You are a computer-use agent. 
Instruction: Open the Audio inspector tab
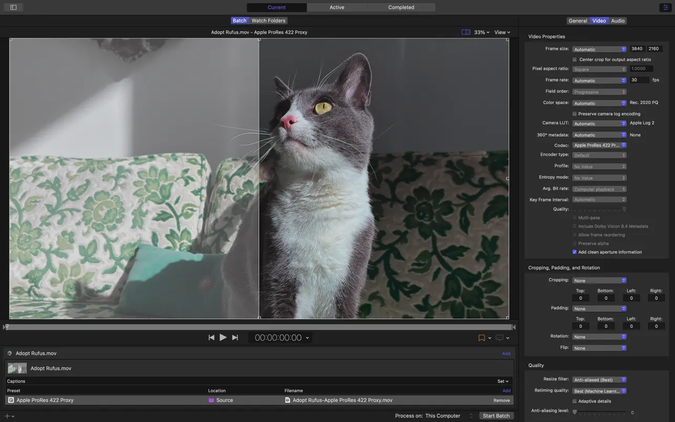618,21
